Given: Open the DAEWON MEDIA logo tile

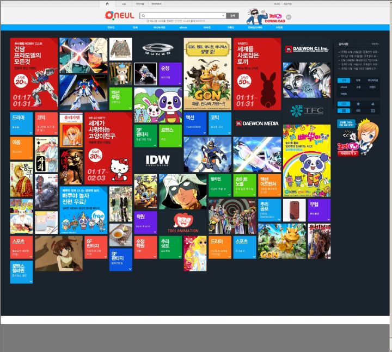Looking at the screenshot, I should pos(257,123).
